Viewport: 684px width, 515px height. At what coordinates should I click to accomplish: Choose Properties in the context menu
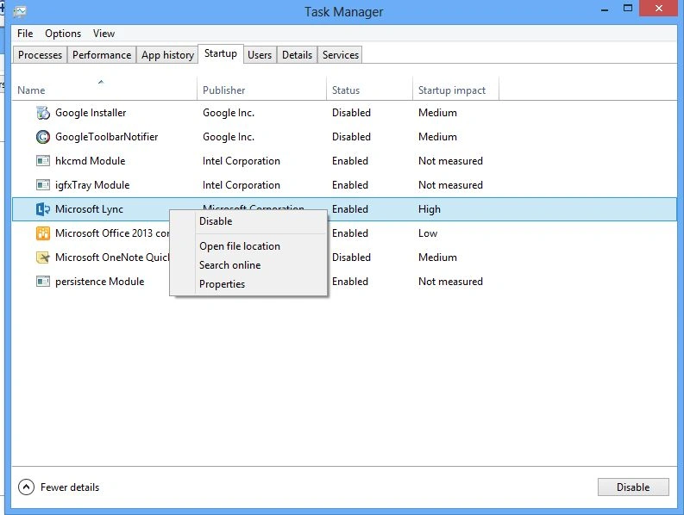click(x=248, y=284)
